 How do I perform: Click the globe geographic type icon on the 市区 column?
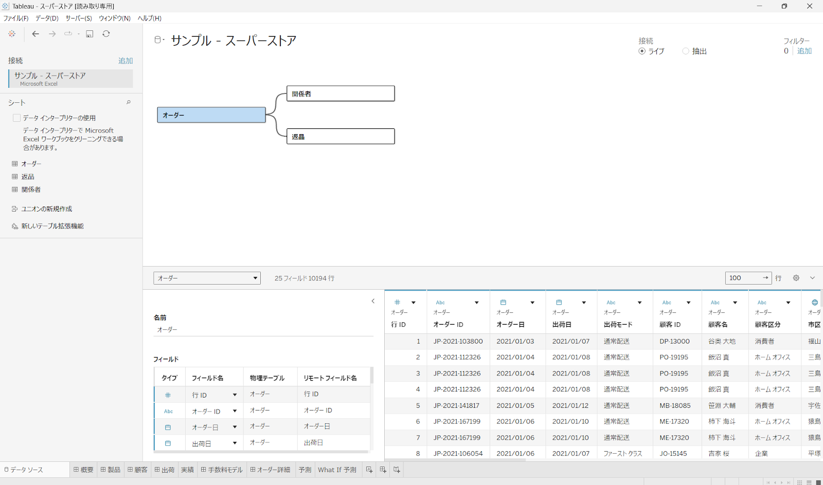coord(815,302)
